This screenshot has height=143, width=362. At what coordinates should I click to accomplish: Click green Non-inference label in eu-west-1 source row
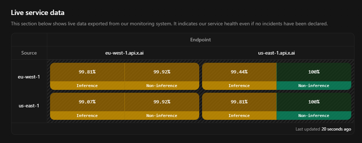pyautogui.click(x=314, y=86)
